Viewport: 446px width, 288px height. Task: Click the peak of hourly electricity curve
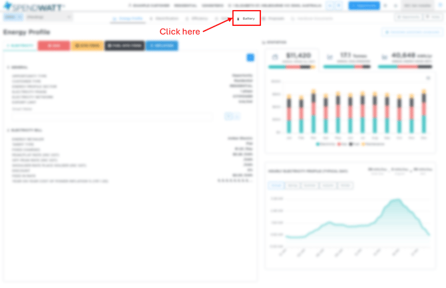tap(397, 200)
